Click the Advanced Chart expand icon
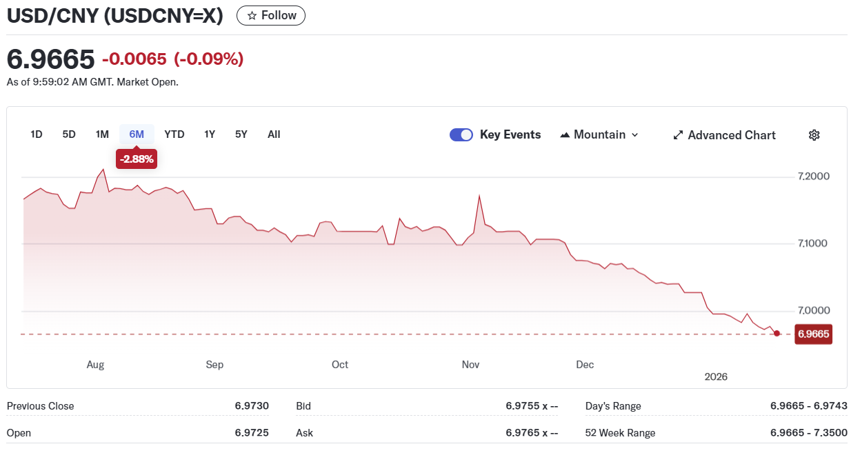Image resolution: width=851 pixels, height=453 pixels. point(678,135)
